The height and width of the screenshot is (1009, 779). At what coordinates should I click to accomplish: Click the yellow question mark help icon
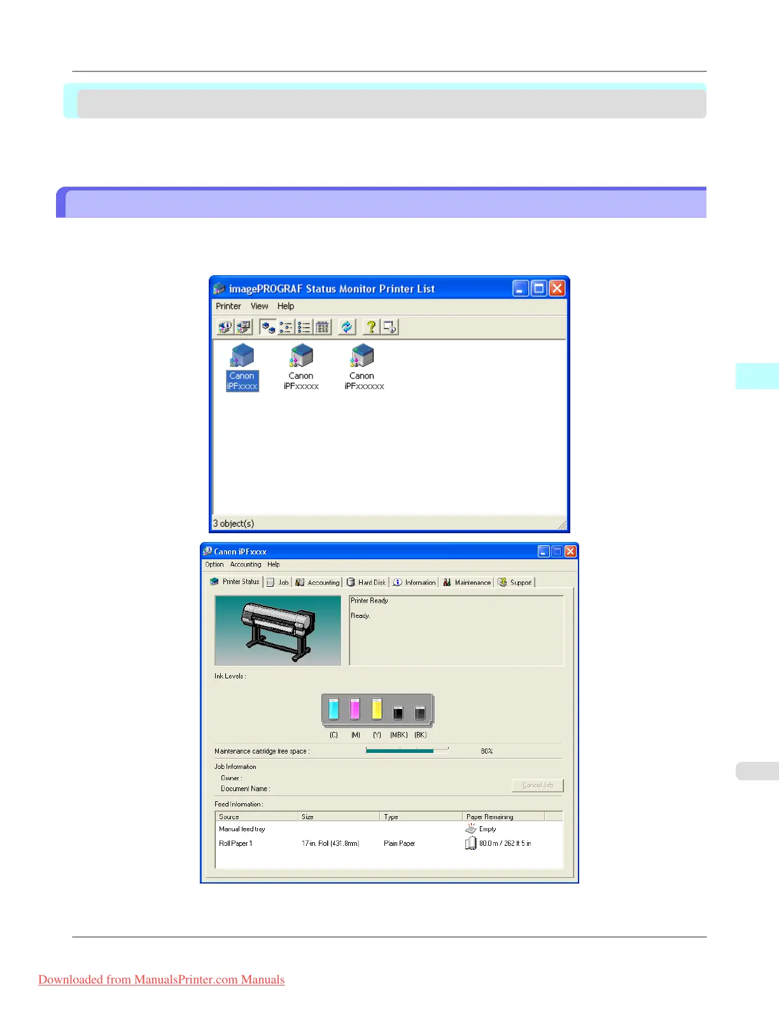pyautogui.click(x=371, y=327)
